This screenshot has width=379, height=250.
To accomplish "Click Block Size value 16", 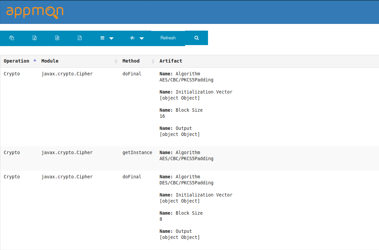I will [x=162, y=116].
